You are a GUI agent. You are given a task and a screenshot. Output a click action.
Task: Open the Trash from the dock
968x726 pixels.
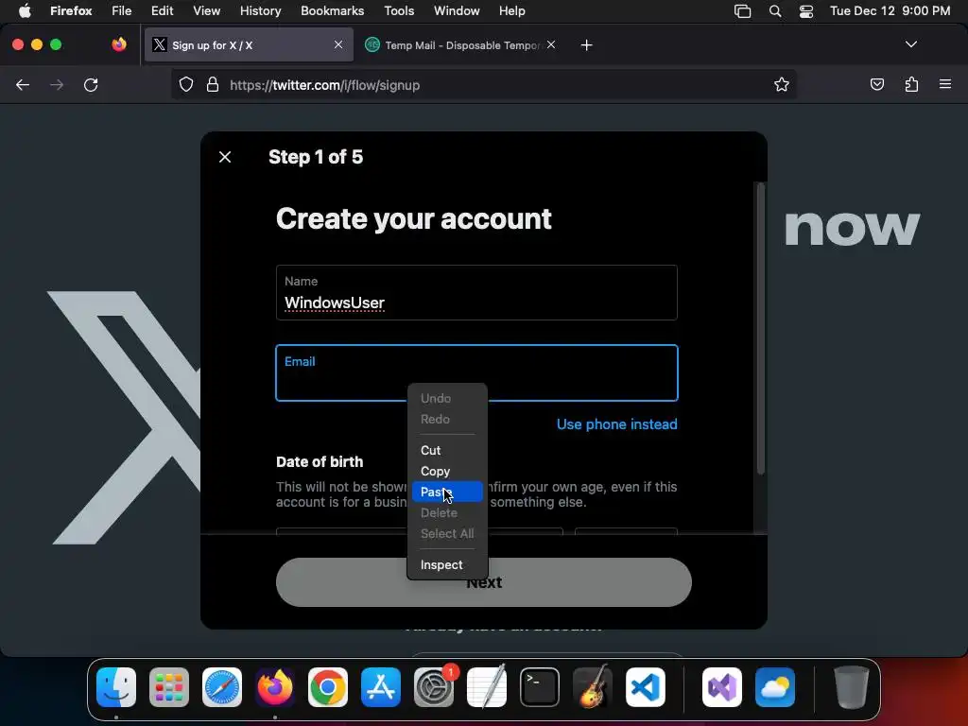click(852, 687)
